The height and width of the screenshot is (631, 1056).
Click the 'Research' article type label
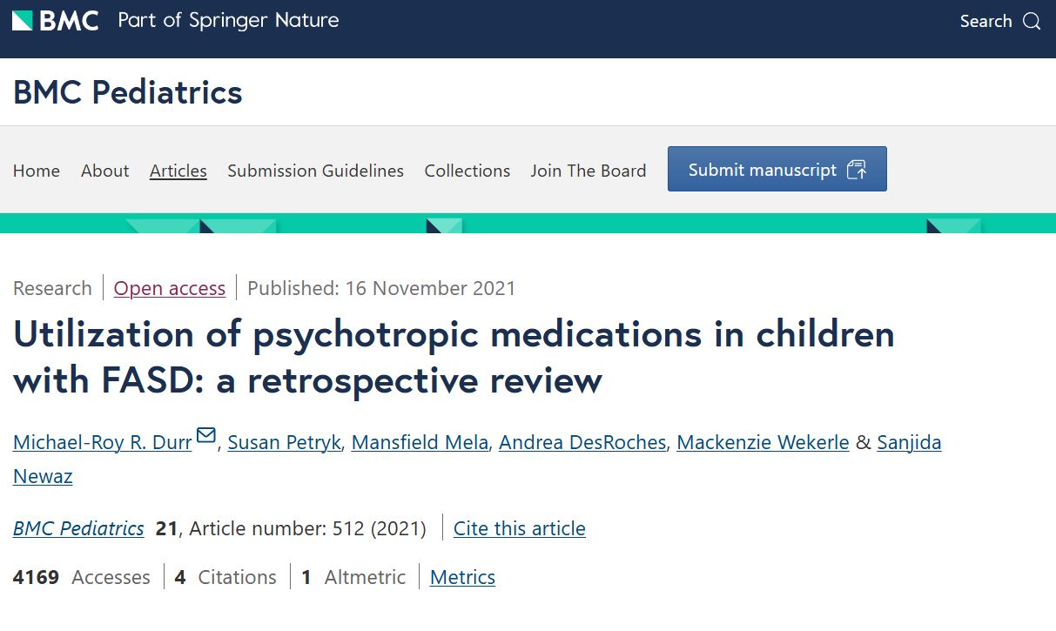point(52,288)
